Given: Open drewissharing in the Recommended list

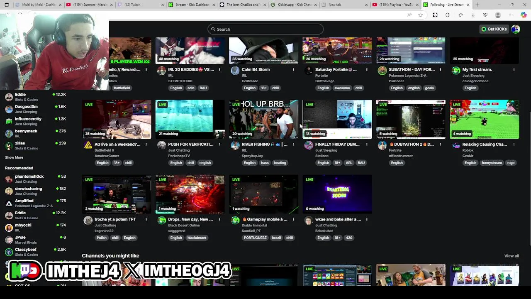Looking at the screenshot, I should (35, 191).
